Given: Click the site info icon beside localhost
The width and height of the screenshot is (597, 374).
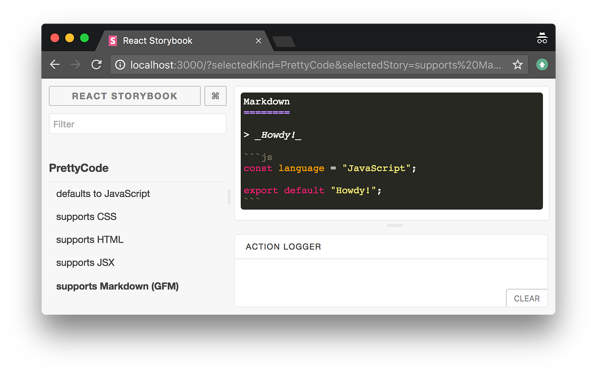Looking at the screenshot, I should (120, 65).
